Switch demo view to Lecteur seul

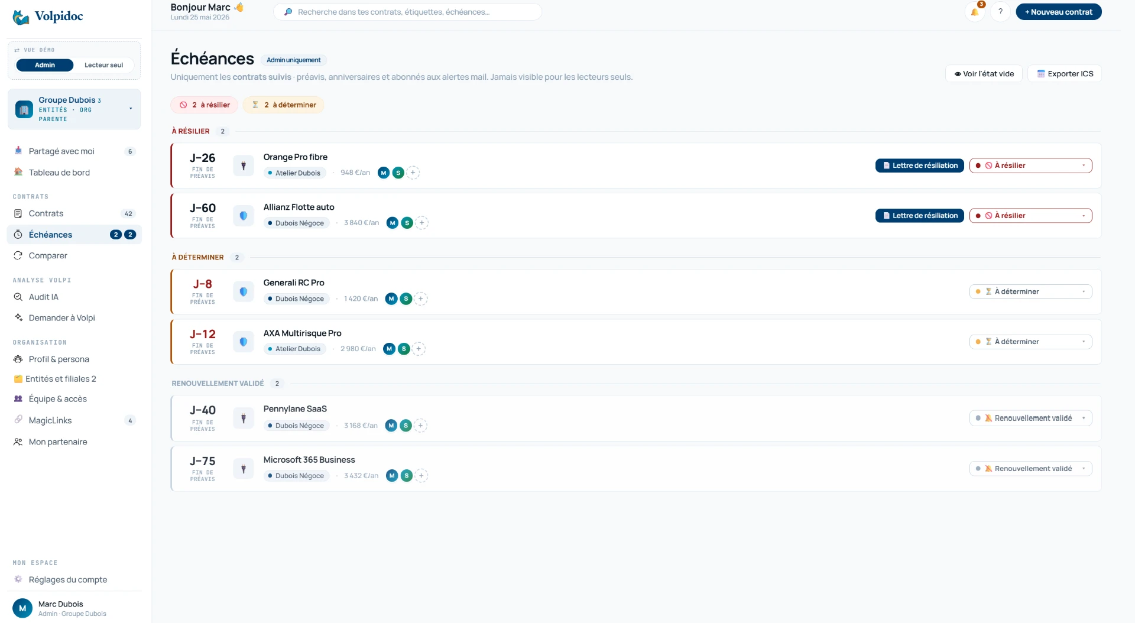(x=103, y=65)
